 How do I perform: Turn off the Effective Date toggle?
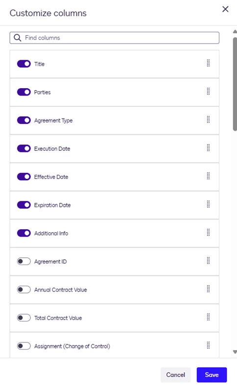pyautogui.click(x=24, y=177)
